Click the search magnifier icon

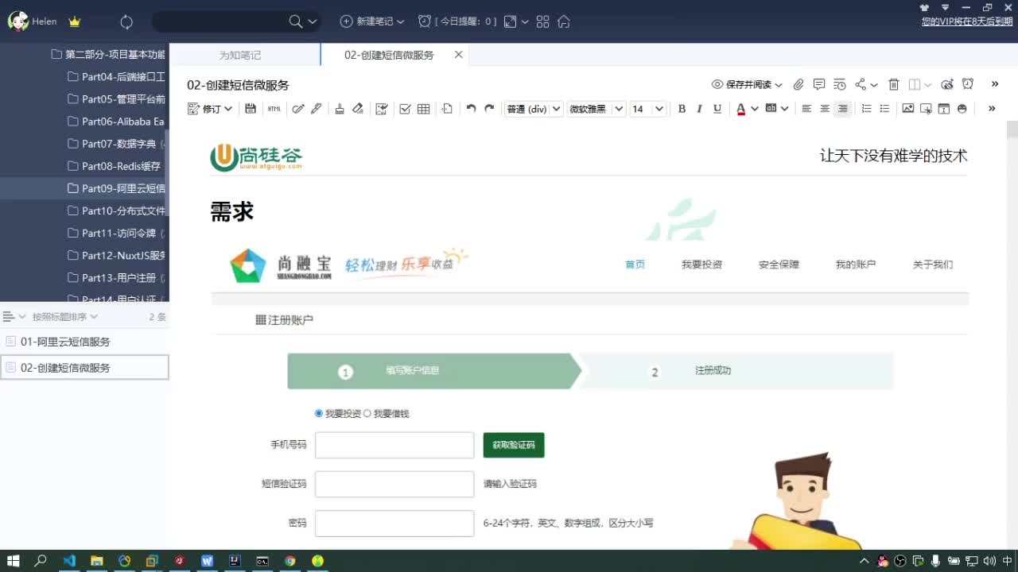click(295, 21)
